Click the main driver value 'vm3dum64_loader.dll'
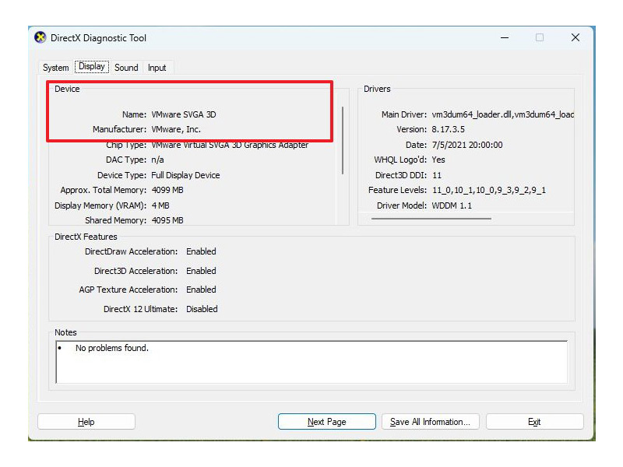 (x=472, y=114)
